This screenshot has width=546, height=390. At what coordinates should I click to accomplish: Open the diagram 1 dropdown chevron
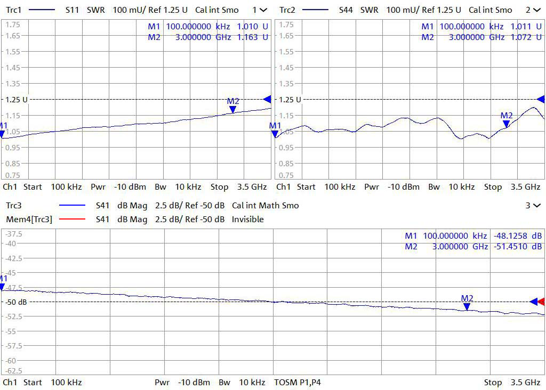[263, 10]
